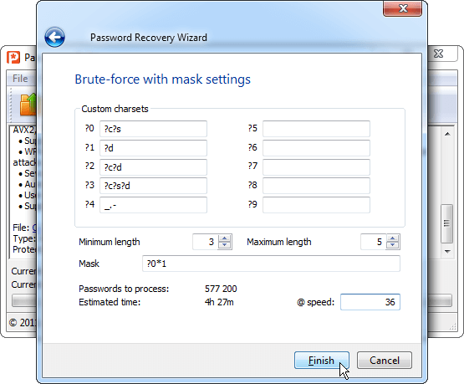The image size is (464, 384).
Task: Edit the ?0 custom charset field
Action: pyautogui.click(x=153, y=129)
